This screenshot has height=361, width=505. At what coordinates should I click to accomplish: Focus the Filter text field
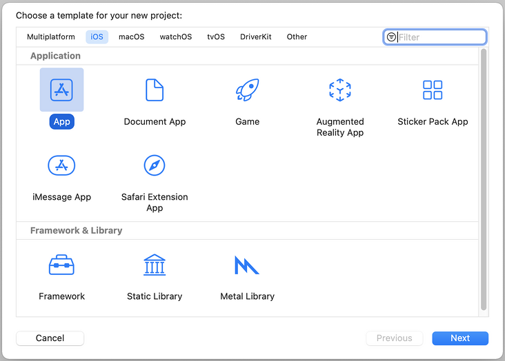435,37
